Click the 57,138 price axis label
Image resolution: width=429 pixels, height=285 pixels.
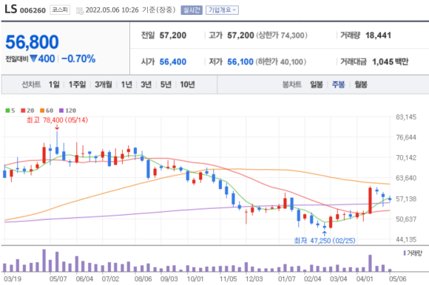[406, 199]
